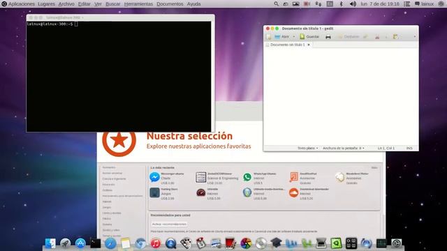The height and width of the screenshot is (251, 447).
Task: Open the rocket Launchpad icon in the dock
Action: click(65, 243)
